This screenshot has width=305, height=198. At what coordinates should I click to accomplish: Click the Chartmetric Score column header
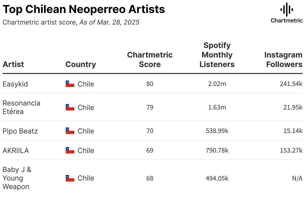pos(150,59)
